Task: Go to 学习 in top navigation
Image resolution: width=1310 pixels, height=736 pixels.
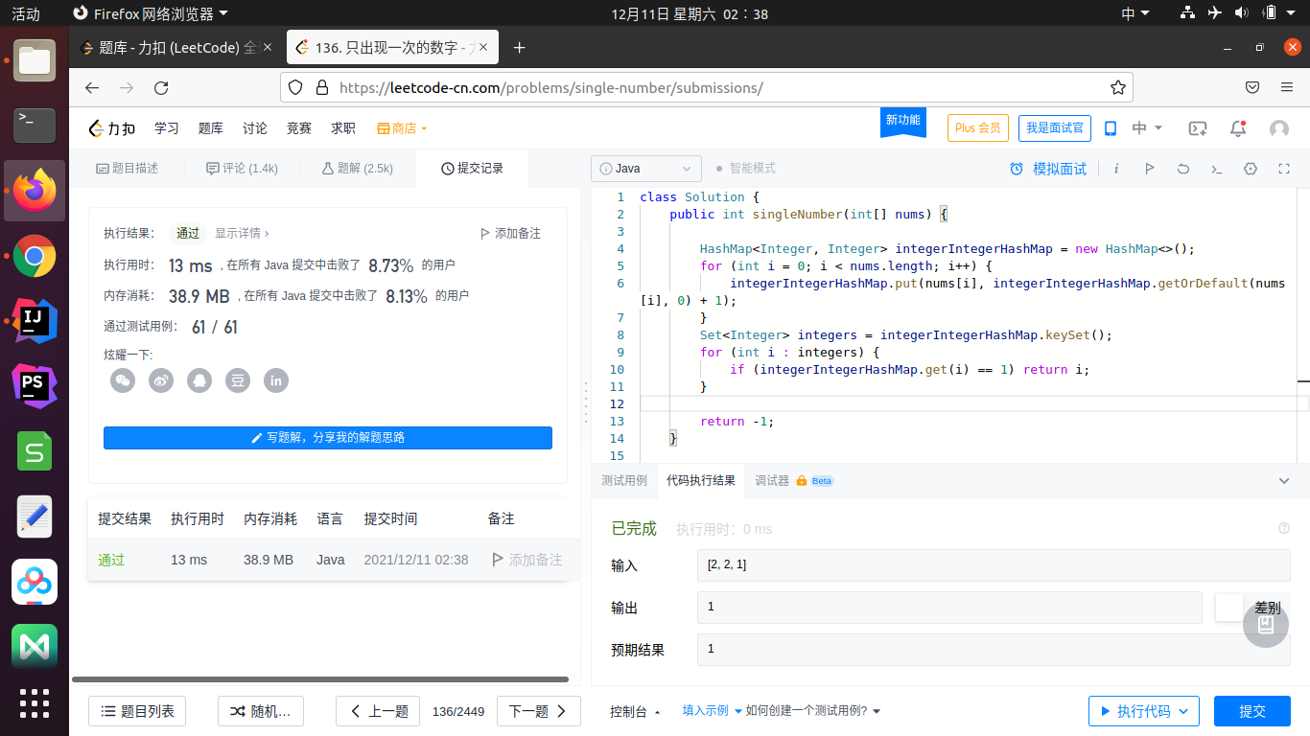Action: click(x=167, y=128)
